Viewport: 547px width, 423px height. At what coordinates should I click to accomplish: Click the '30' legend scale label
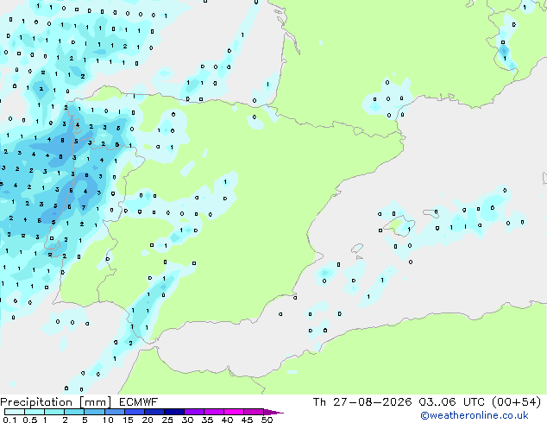point(187,420)
